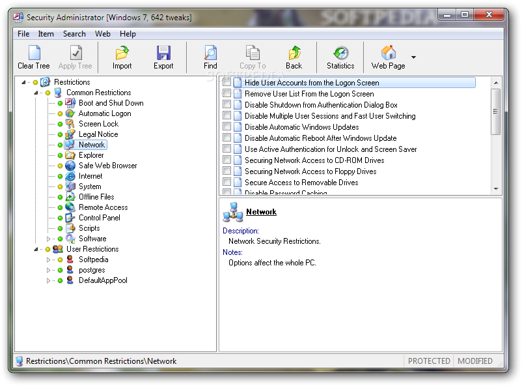The width and height of the screenshot is (522, 386).
Task: Collapse the User Restrictions node
Action: click(x=36, y=249)
